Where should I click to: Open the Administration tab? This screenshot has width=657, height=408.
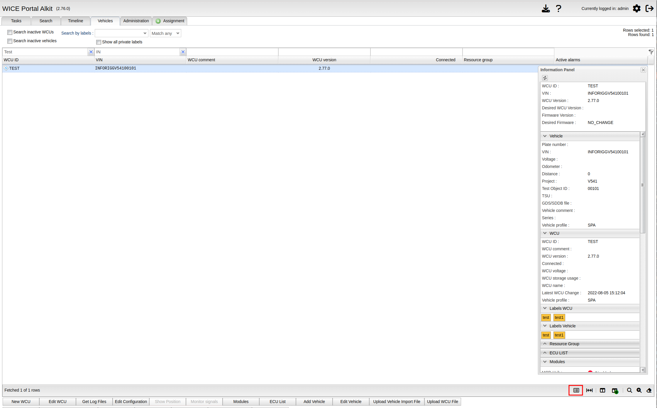point(136,21)
